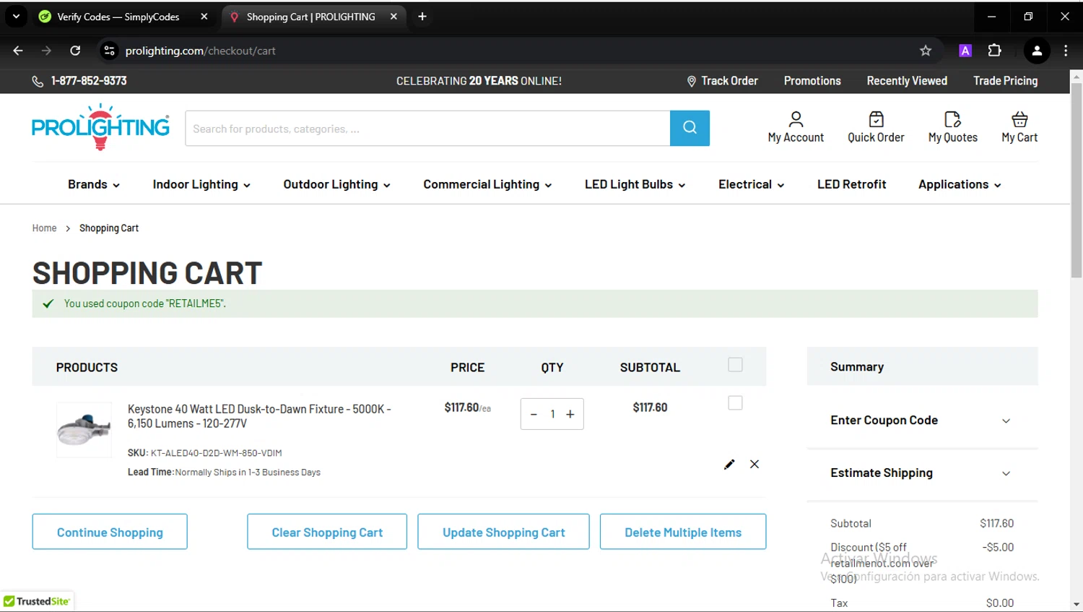Close the Shopping Cart tab
The width and height of the screenshot is (1083, 612).
[x=393, y=17]
